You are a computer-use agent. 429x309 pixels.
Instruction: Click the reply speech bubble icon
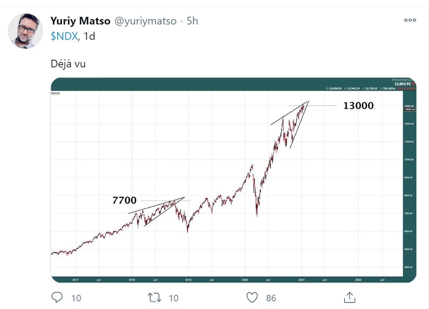pyautogui.click(x=57, y=297)
